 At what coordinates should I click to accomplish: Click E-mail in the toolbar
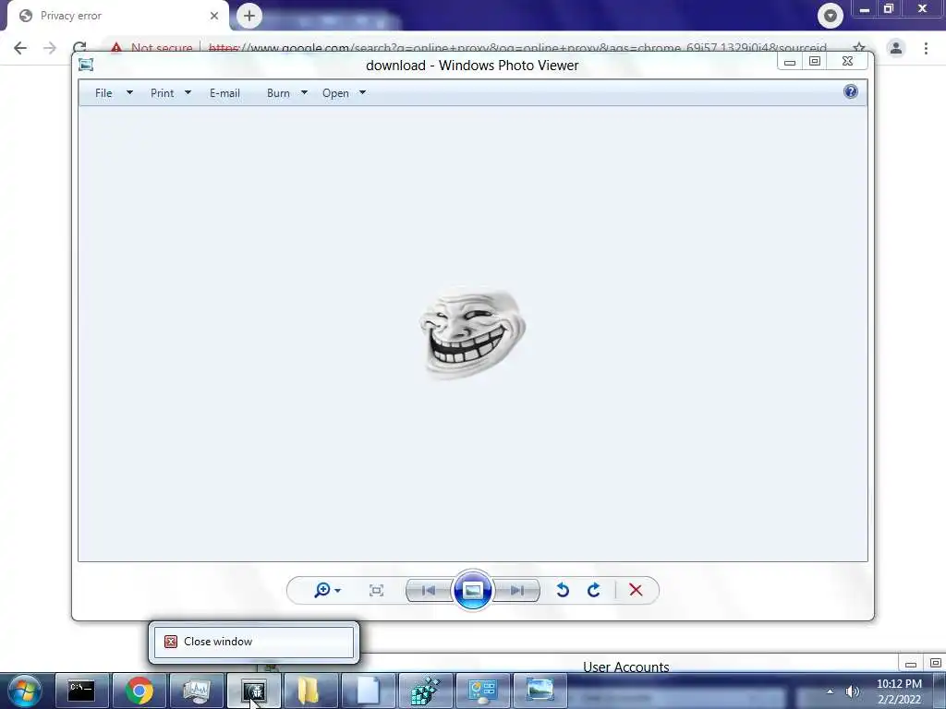(224, 93)
